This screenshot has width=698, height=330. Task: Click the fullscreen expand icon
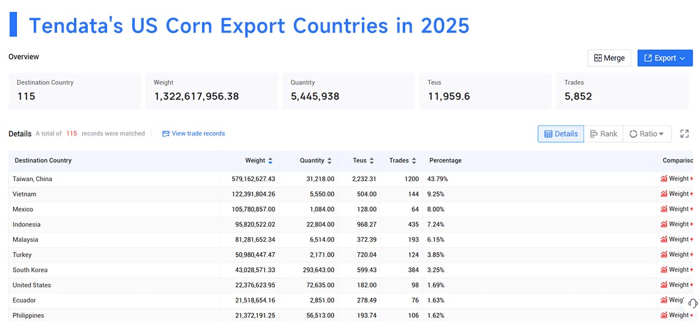point(685,134)
